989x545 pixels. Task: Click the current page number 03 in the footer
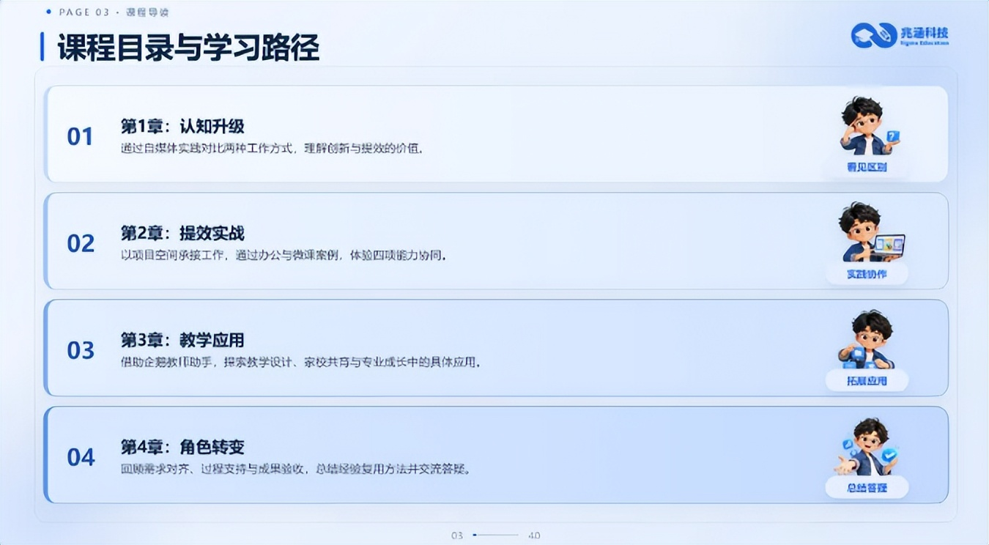pyautogui.click(x=457, y=535)
